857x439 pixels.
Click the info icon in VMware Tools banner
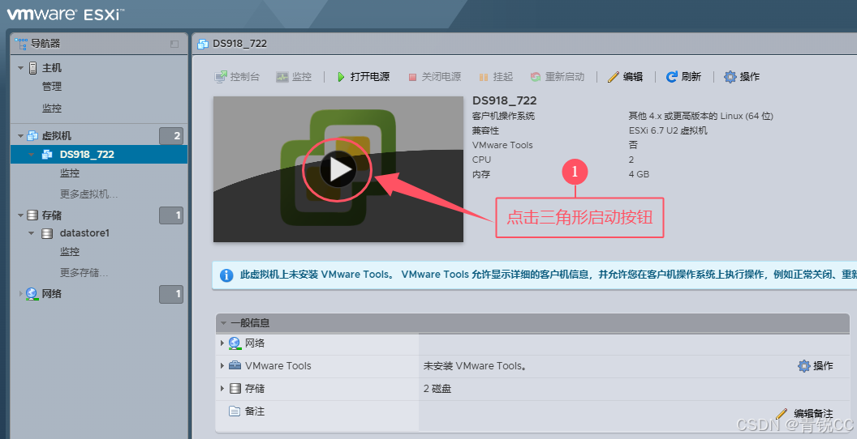[x=226, y=275]
